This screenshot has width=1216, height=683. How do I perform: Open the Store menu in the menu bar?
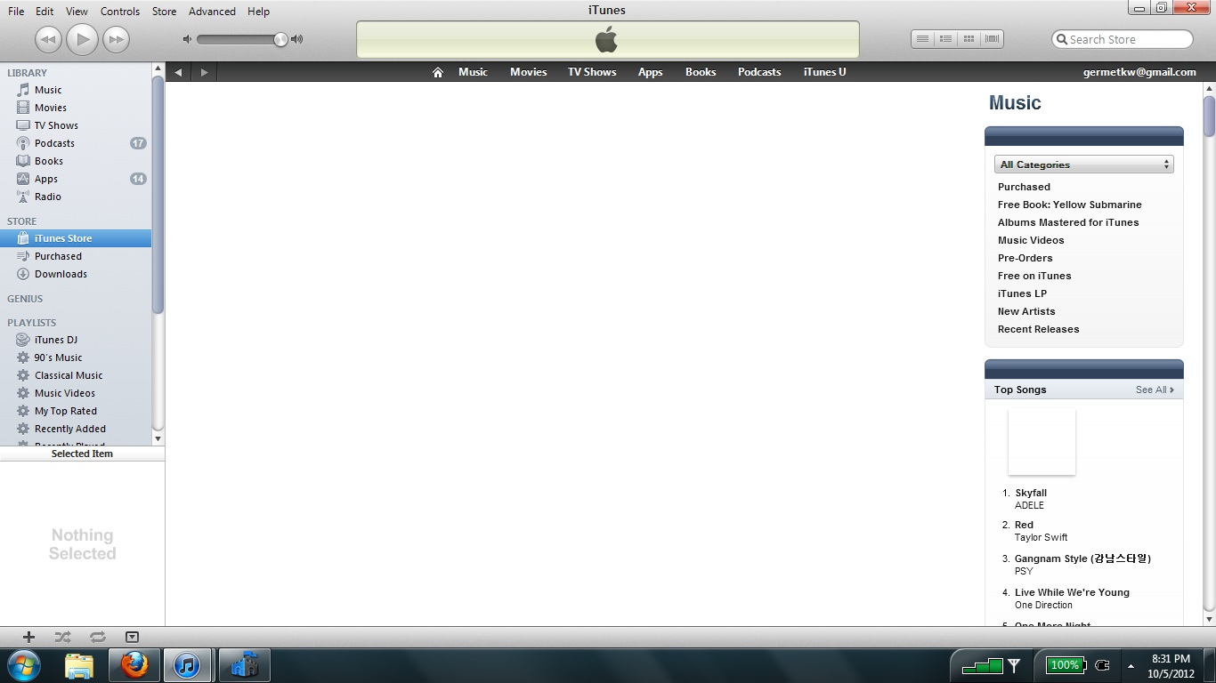click(x=164, y=12)
